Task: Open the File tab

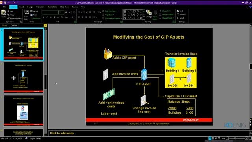Action: 4,7
